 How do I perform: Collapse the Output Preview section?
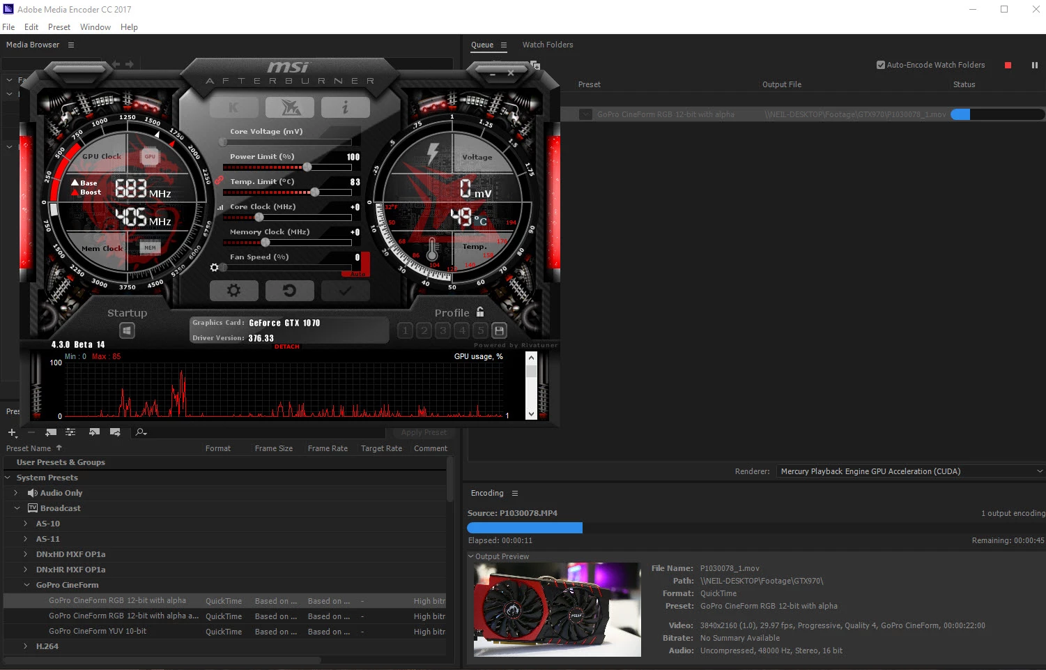(x=471, y=556)
